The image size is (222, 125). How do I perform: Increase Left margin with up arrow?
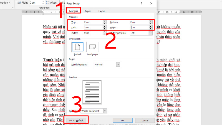tap(104, 26)
